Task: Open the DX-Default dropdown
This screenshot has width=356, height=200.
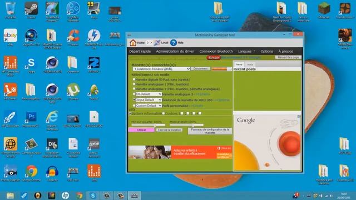Action: [149, 94]
